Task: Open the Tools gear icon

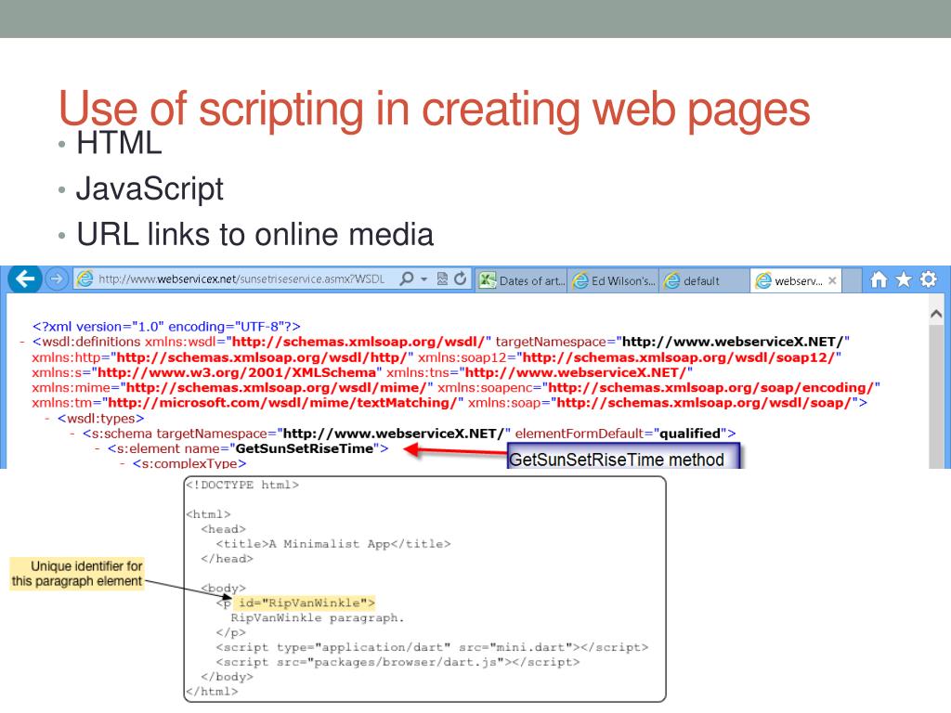Action: click(928, 280)
